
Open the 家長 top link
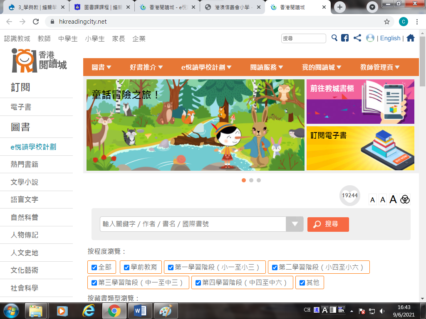[x=119, y=39]
